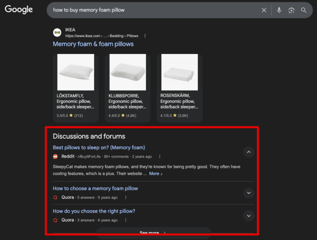Screen dimensions: 317x240
Task: Click the magnifying glass to search
Action: [304, 10]
